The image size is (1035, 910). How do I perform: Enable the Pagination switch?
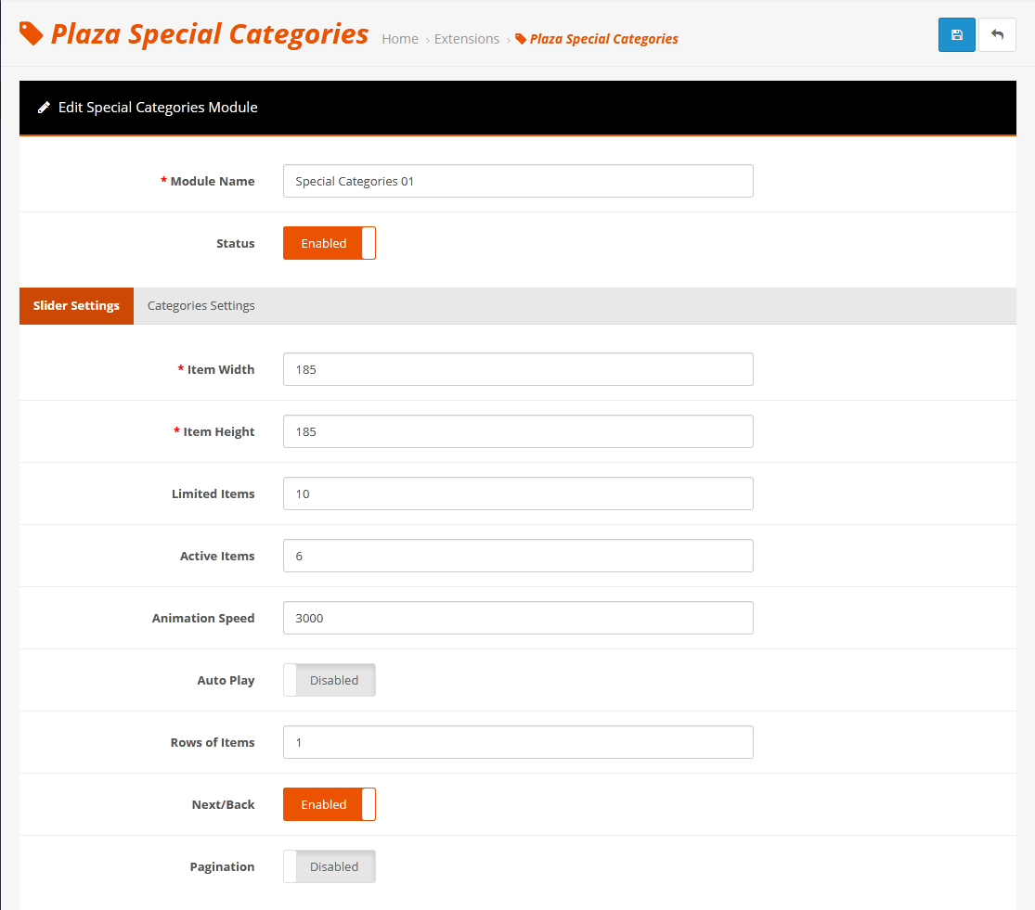[330, 866]
